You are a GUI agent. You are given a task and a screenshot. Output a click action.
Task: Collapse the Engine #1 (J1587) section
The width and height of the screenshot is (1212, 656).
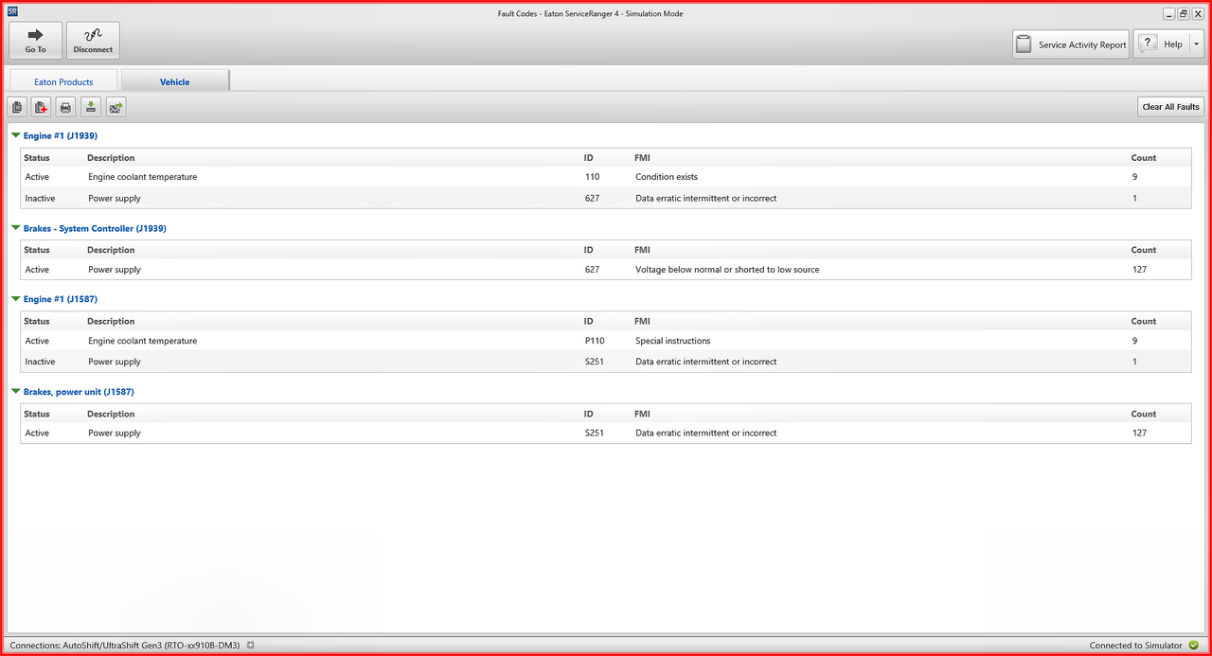coord(16,299)
